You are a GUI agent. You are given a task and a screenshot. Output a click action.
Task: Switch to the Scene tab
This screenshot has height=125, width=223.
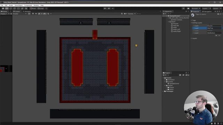click(x=16, y=11)
